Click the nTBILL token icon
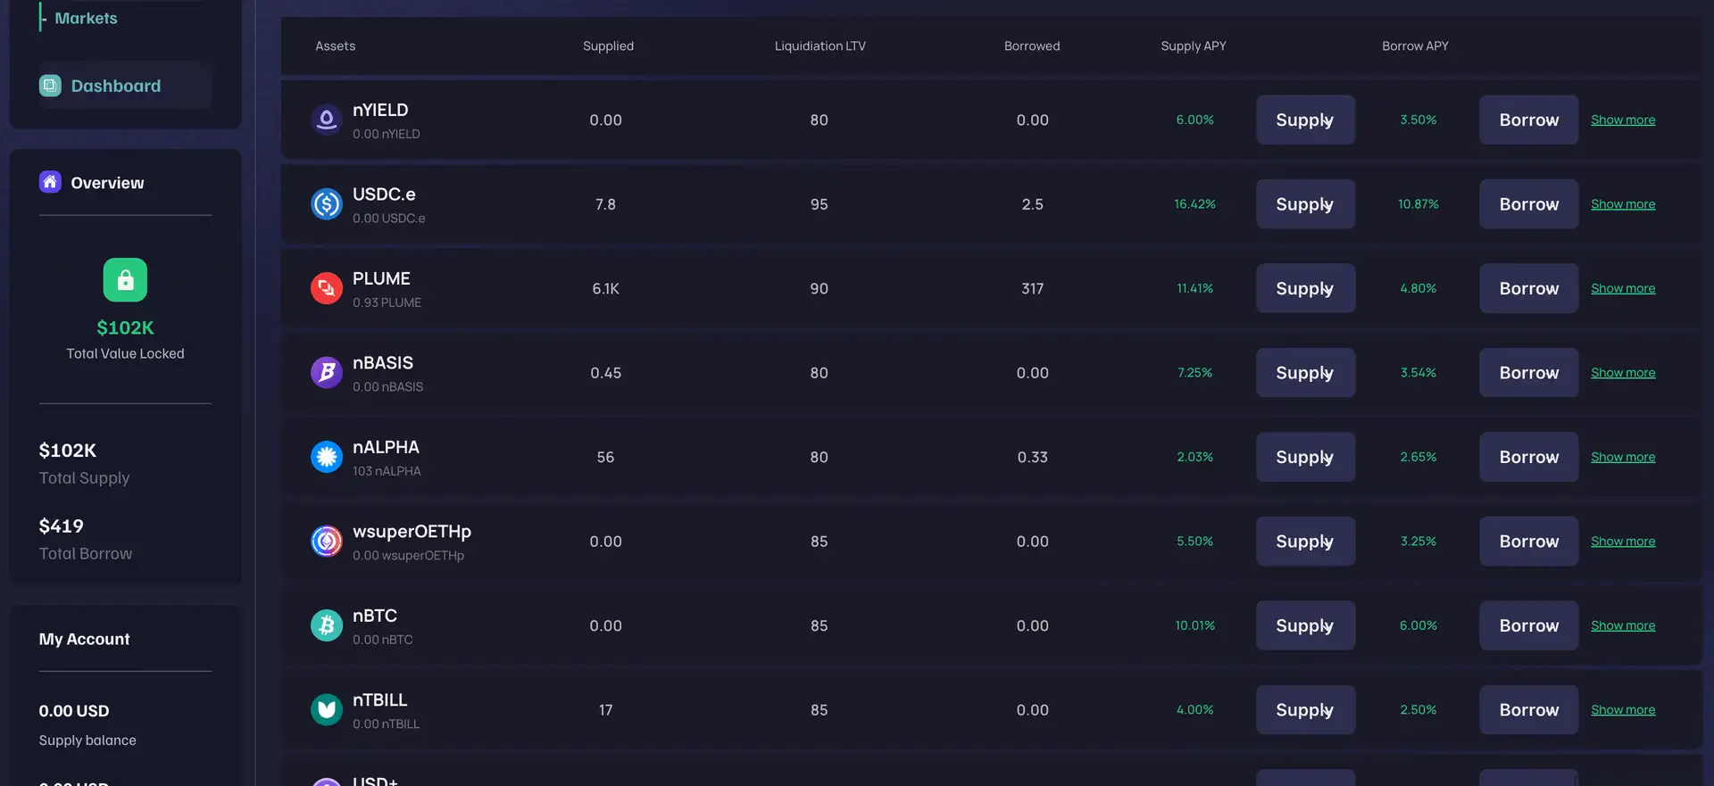 coord(327,710)
